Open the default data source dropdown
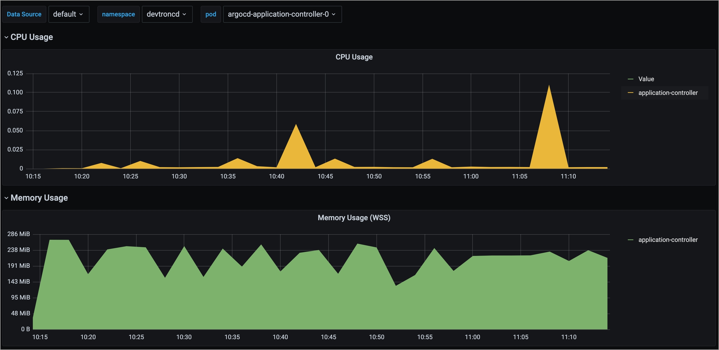The image size is (719, 350). [68, 14]
